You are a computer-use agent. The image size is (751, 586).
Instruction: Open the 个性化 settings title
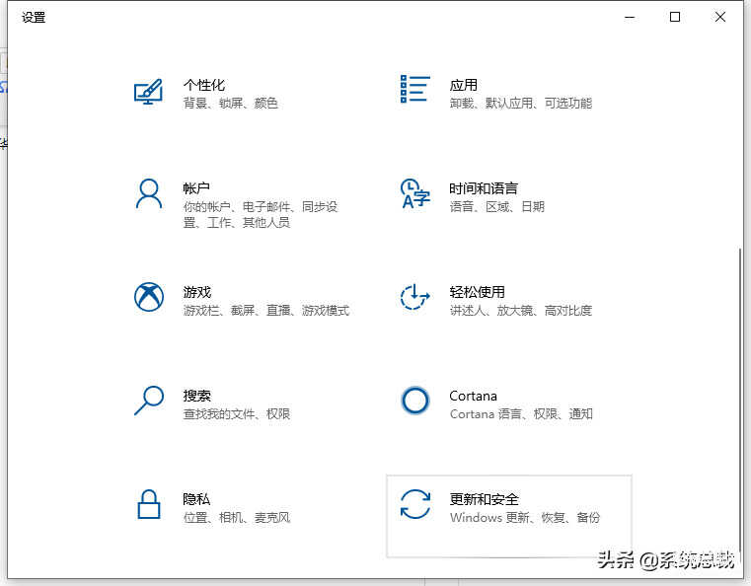coord(204,85)
